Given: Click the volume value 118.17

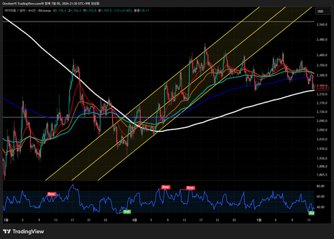Looking at the screenshot, I should tap(144, 10).
